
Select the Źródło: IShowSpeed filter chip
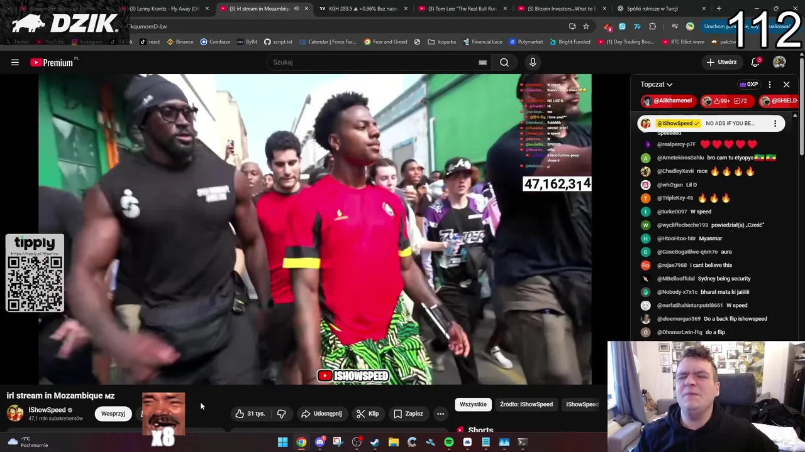(x=526, y=404)
